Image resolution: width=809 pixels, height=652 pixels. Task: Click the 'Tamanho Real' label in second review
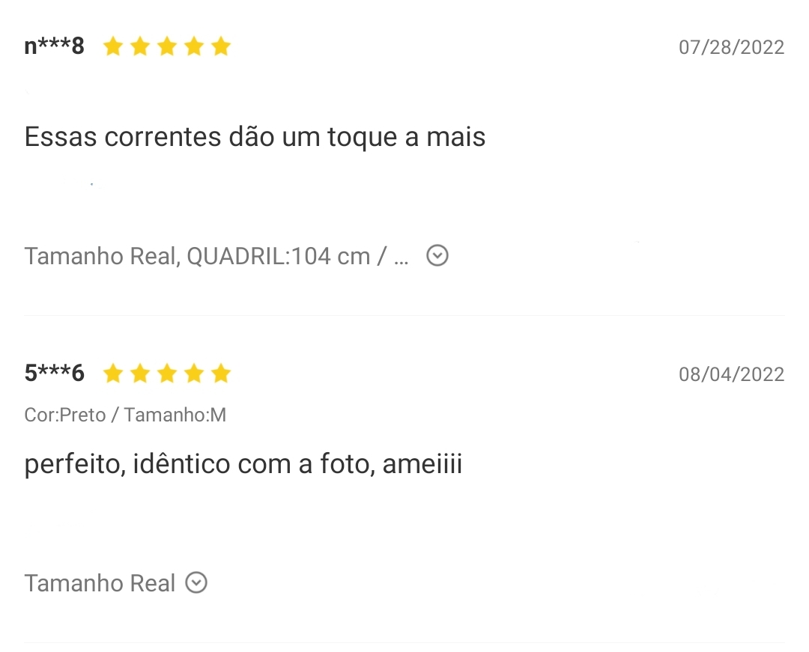100,583
